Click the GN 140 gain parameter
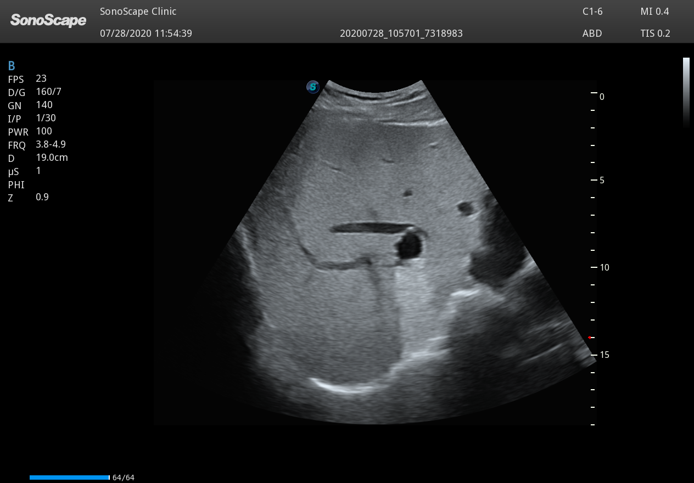The image size is (694, 483). click(30, 105)
